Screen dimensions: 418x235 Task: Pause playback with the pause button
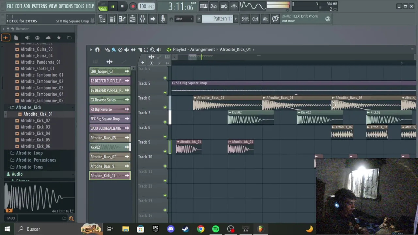(112, 7)
